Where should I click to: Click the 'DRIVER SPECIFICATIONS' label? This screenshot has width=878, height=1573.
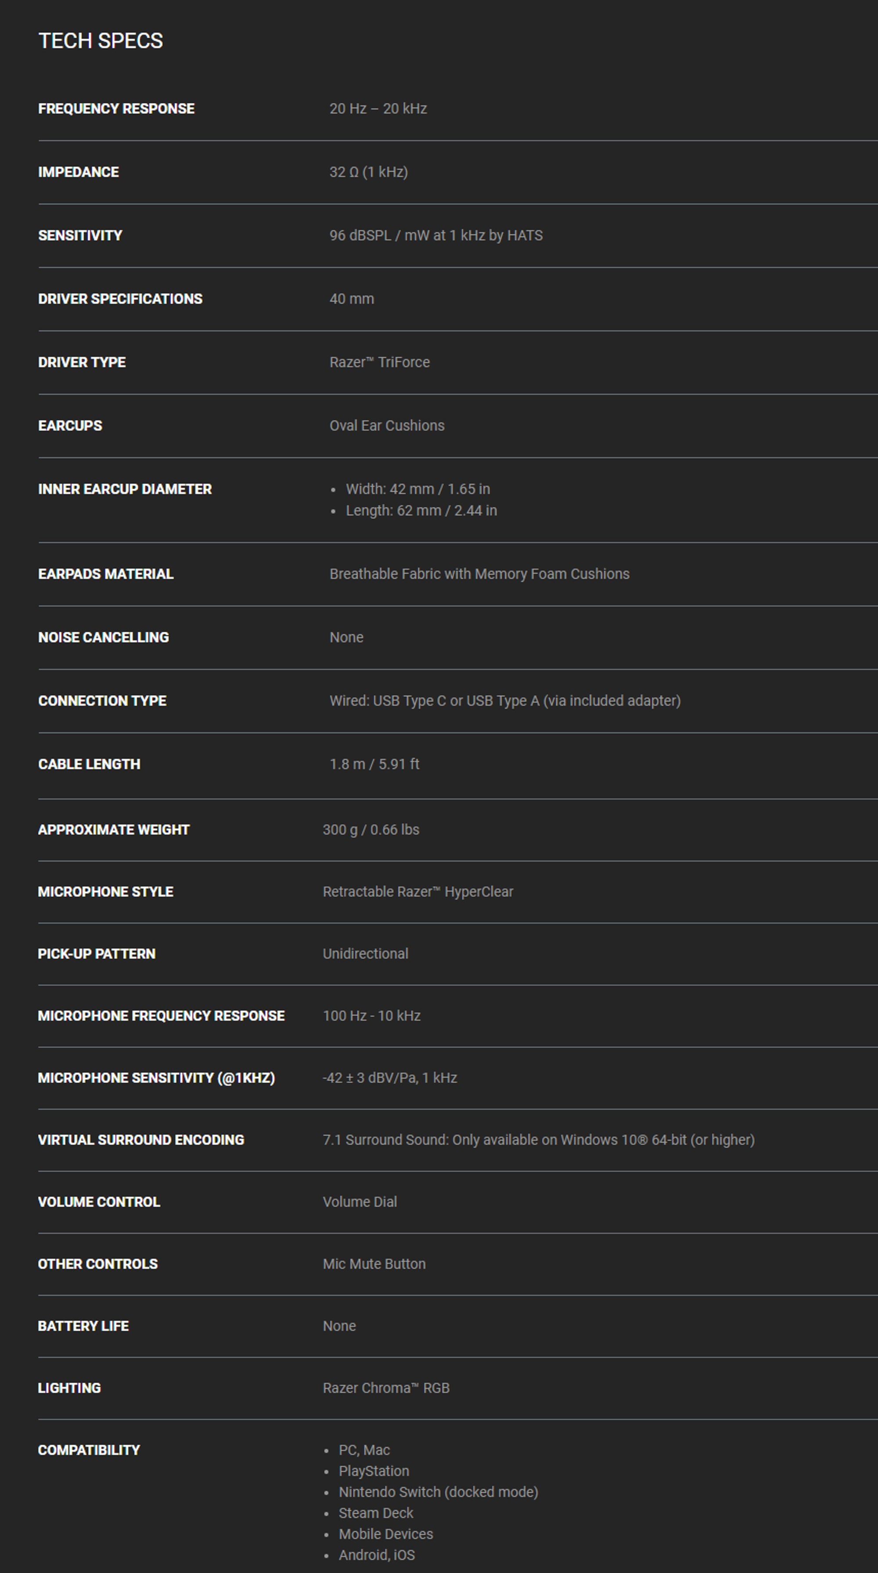(120, 299)
